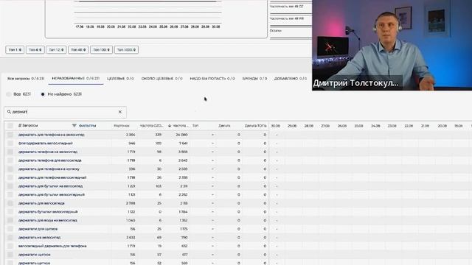Click the '30.08' date column header
This screenshot has height=265, width=472.
(275, 126)
